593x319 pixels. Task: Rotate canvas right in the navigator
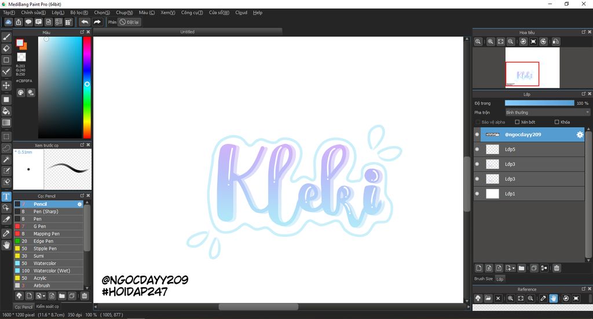pyautogui.click(x=543, y=42)
